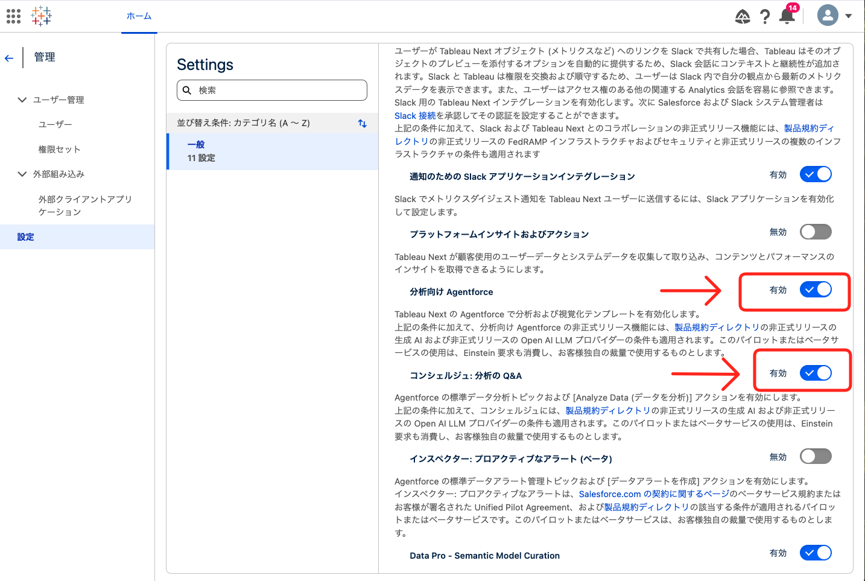
Task: Select the 一般 11 設定 category
Action: [273, 151]
